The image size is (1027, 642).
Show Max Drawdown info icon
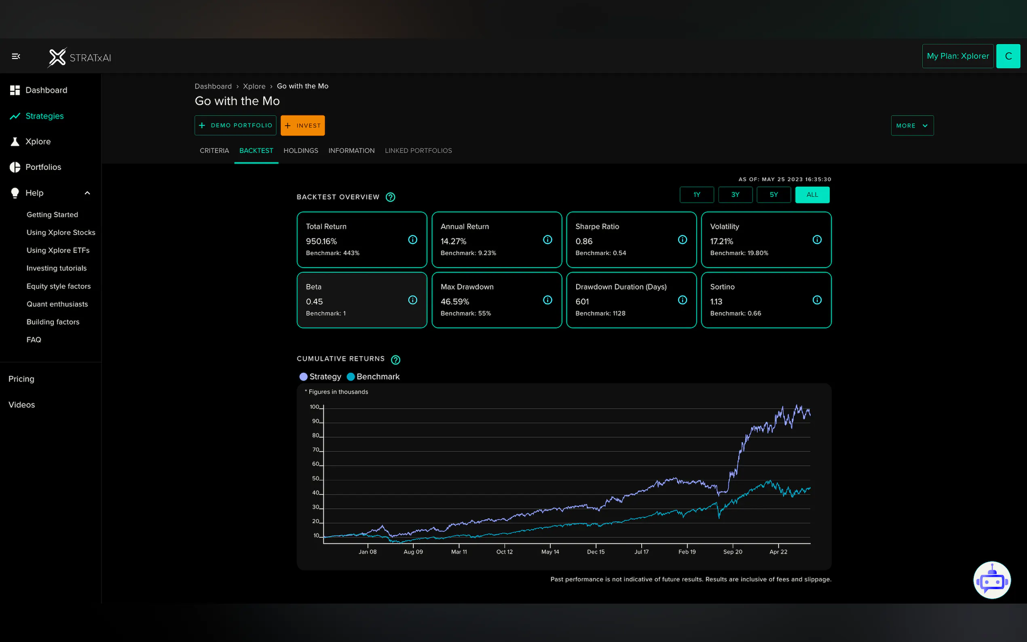click(x=547, y=300)
